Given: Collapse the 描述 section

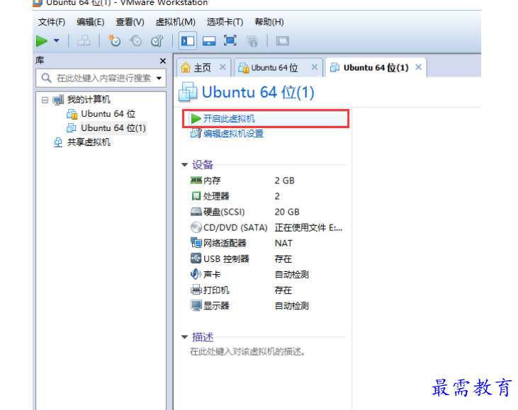Looking at the screenshot, I should pyautogui.click(x=185, y=337).
